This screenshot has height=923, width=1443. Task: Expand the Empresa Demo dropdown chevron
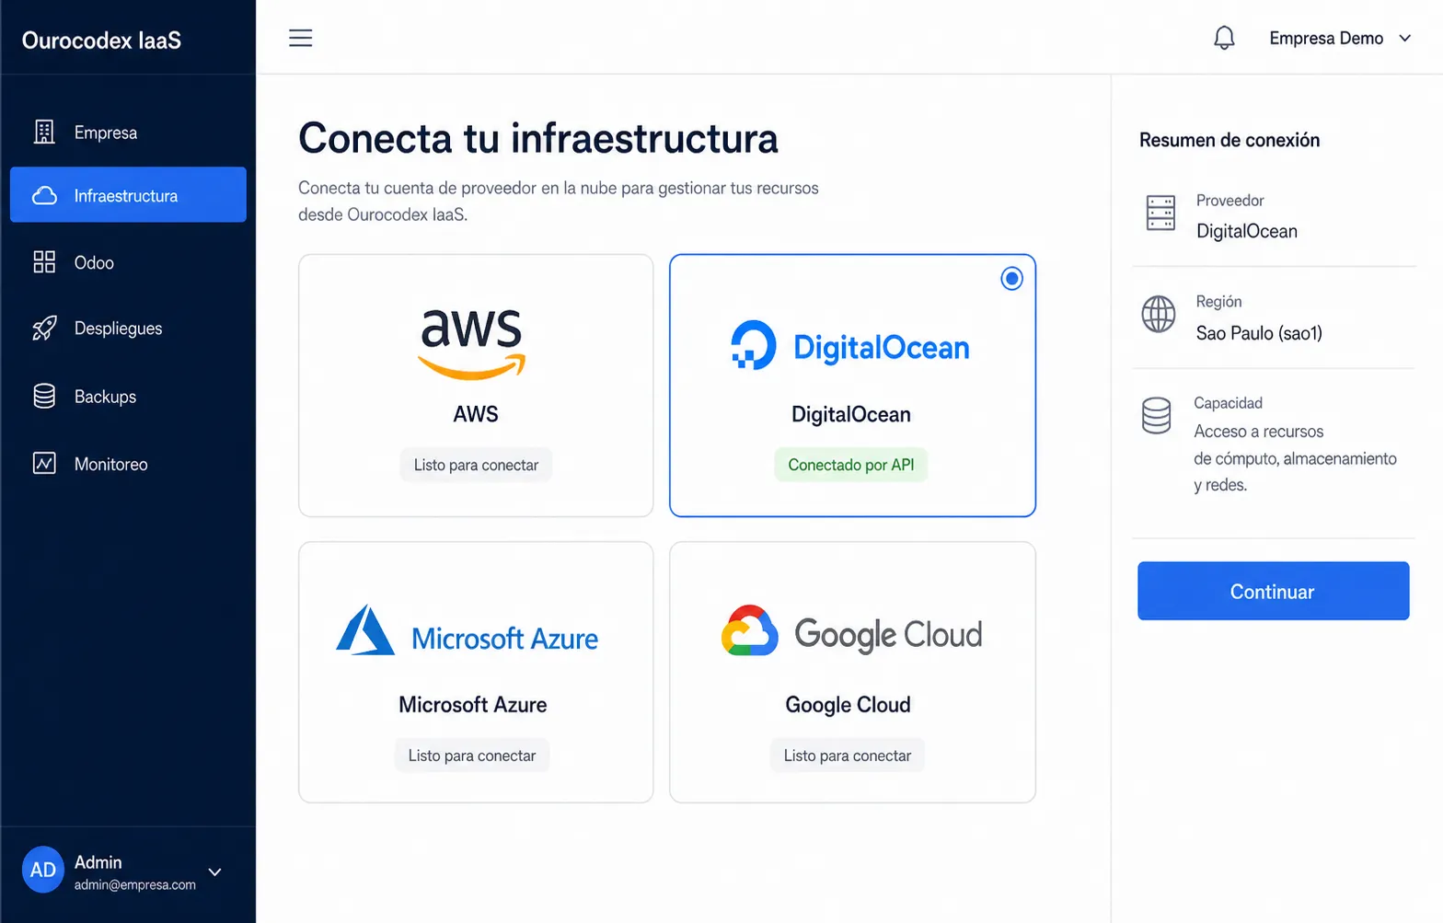(x=1405, y=39)
